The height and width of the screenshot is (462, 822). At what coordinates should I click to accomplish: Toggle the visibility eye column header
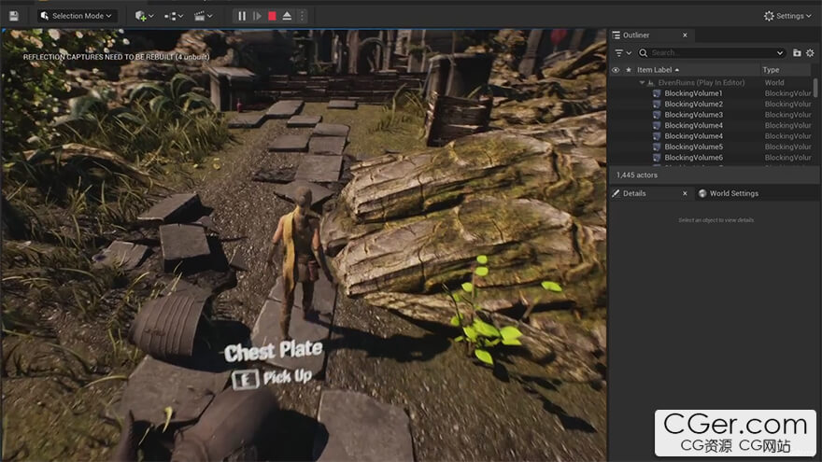pos(616,70)
